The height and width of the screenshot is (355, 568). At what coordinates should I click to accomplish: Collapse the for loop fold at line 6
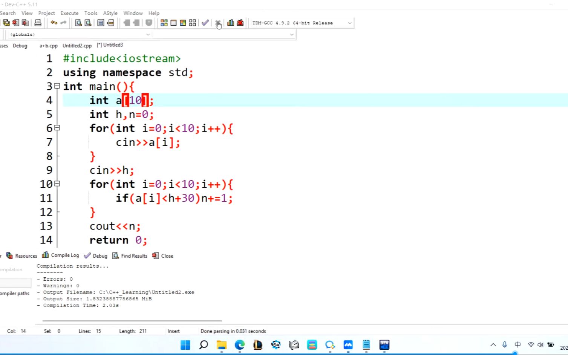57,128
